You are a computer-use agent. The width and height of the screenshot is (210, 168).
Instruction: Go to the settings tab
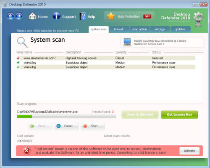[x=160, y=29]
